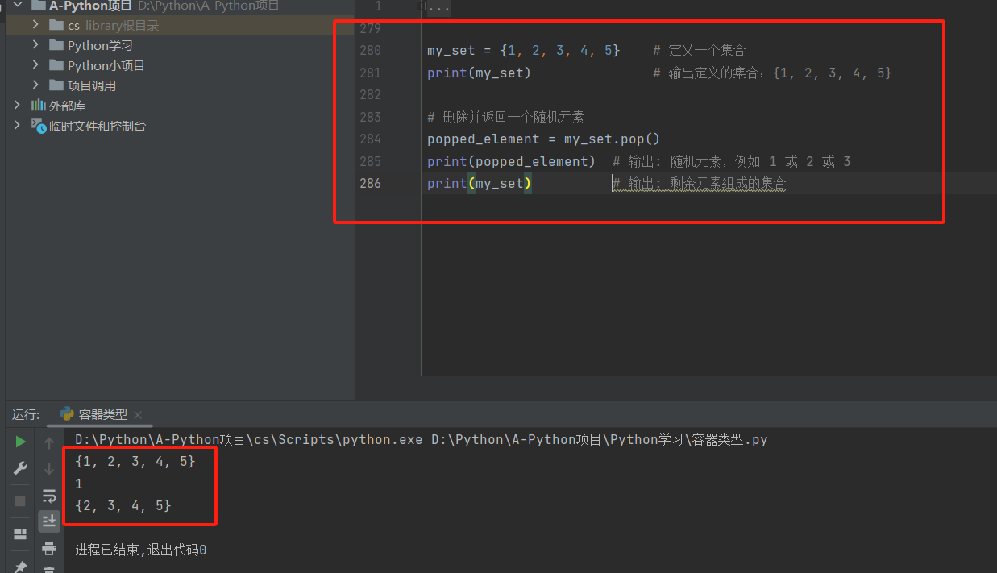
Task: Select the Python小项目 folder row
Action: point(180,65)
